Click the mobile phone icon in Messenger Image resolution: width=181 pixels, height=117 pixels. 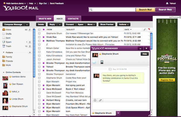coord(102,62)
